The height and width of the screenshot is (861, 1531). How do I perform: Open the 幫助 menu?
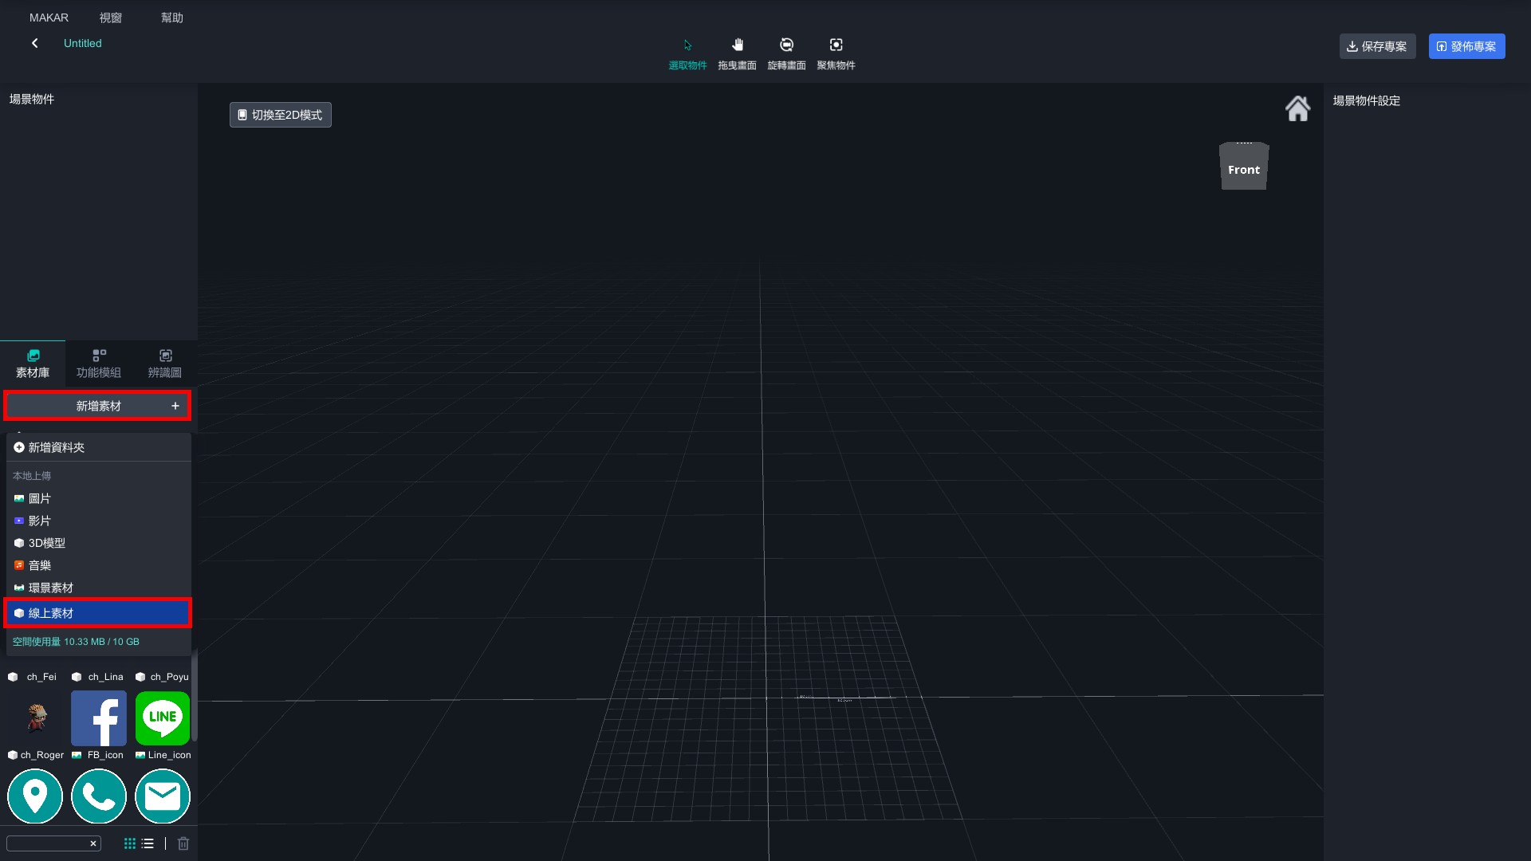point(171,17)
